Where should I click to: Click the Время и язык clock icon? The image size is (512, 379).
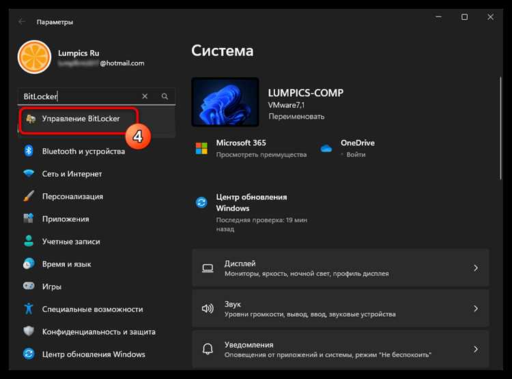pos(29,264)
